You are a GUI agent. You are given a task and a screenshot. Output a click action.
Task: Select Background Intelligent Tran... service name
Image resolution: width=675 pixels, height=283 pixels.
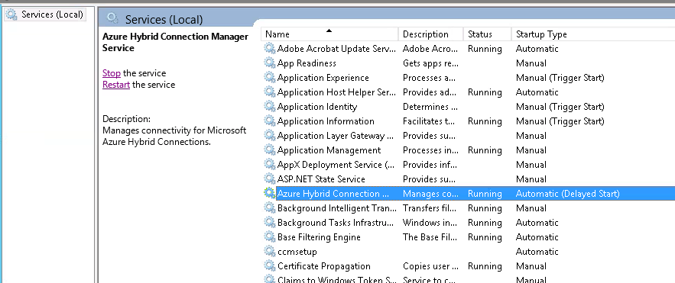pyautogui.click(x=336, y=208)
